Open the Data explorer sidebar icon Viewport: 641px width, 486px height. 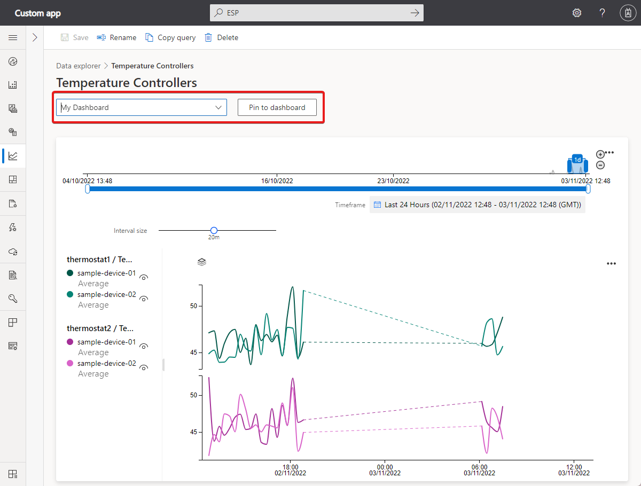(x=13, y=156)
